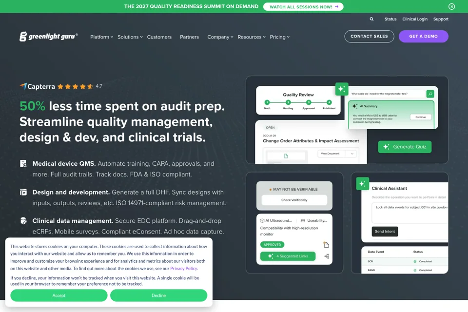
Task: Go to Clinical Login
Action: pyautogui.click(x=414, y=19)
